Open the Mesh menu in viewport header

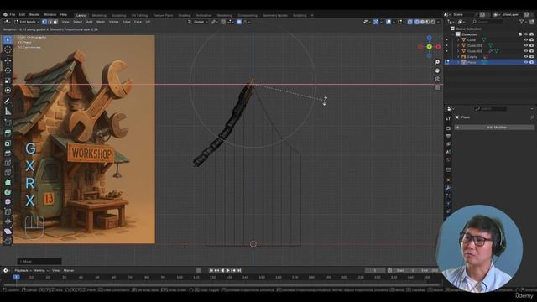(101, 22)
